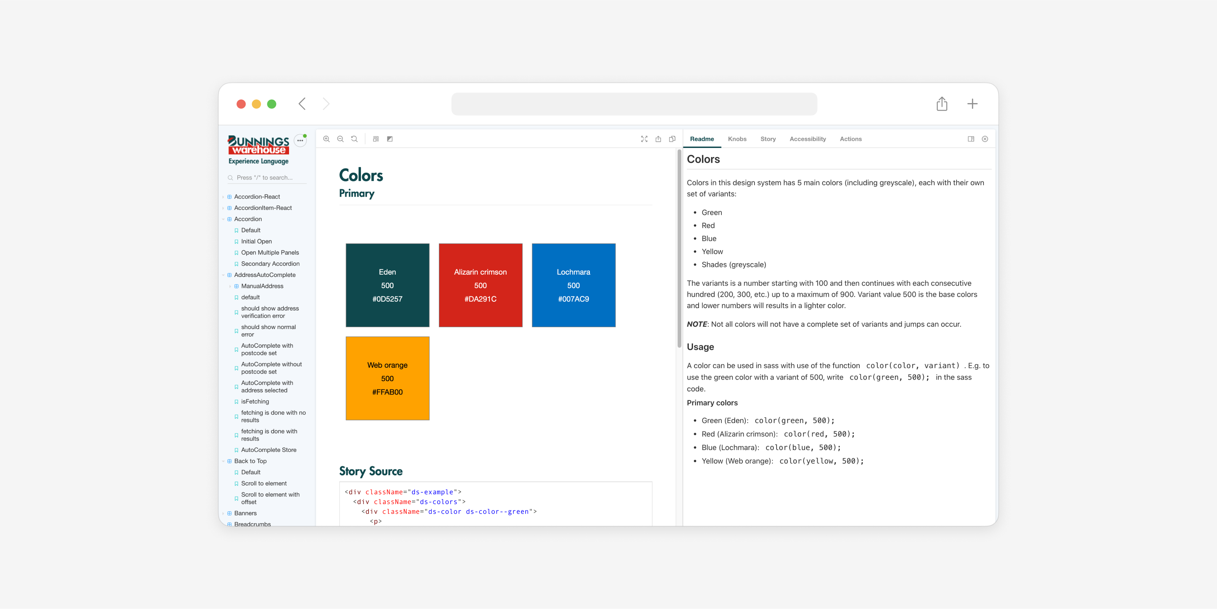
Task: Click the Web orange color swatch
Action: coord(388,378)
